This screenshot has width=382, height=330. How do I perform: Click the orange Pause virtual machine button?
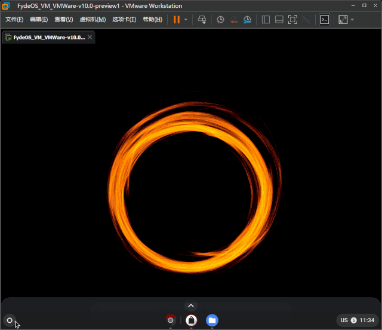coord(176,19)
